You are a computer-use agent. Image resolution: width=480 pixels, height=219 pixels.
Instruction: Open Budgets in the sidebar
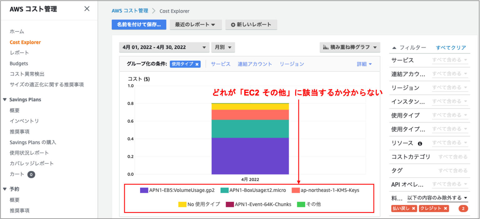tap(19, 63)
